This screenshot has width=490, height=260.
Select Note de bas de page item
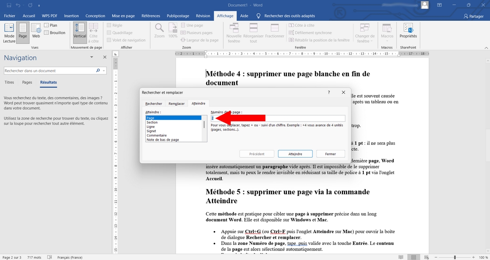[x=174, y=140]
